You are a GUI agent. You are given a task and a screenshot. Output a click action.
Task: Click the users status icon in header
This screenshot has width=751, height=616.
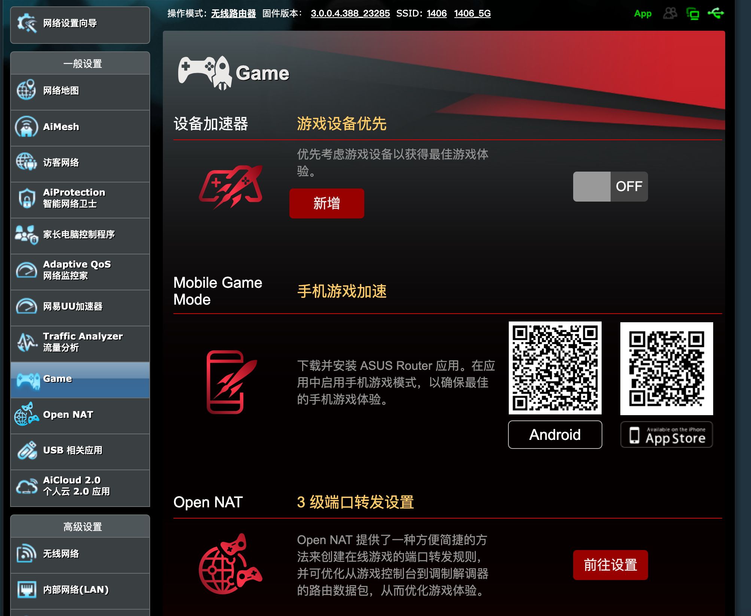pyautogui.click(x=670, y=13)
